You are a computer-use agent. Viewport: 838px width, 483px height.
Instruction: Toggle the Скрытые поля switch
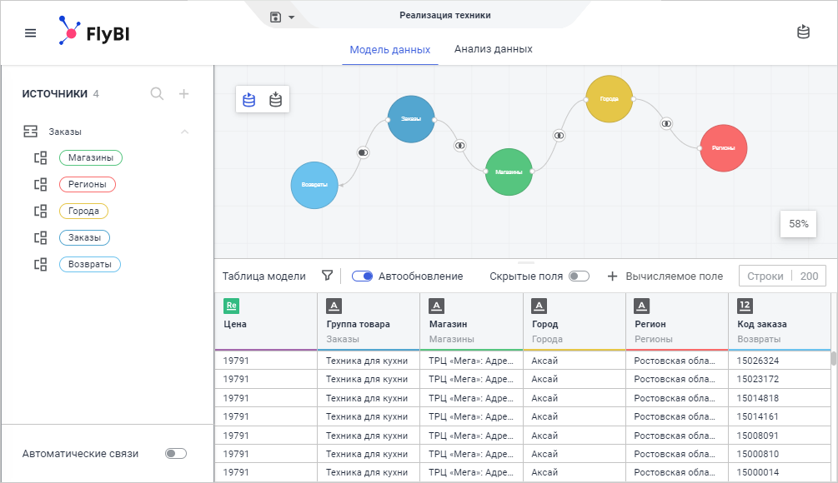(x=579, y=276)
